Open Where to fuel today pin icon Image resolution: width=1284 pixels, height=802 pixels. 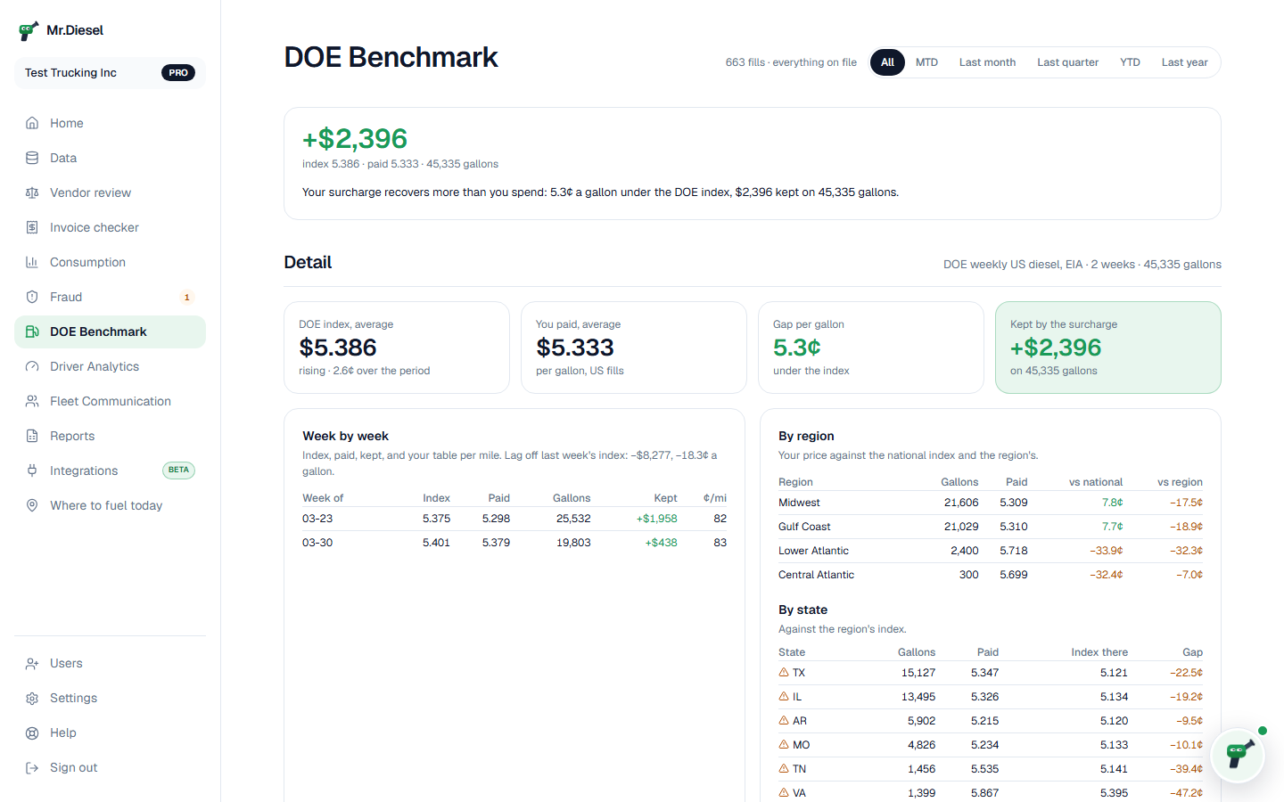pos(32,505)
